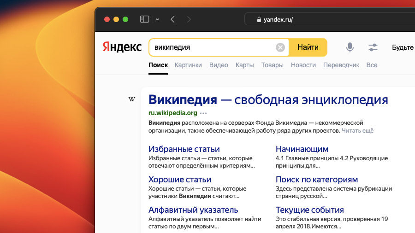This screenshot has width=415, height=233.
Task: Switch to Видео tab
Action: tap(219, 65)
